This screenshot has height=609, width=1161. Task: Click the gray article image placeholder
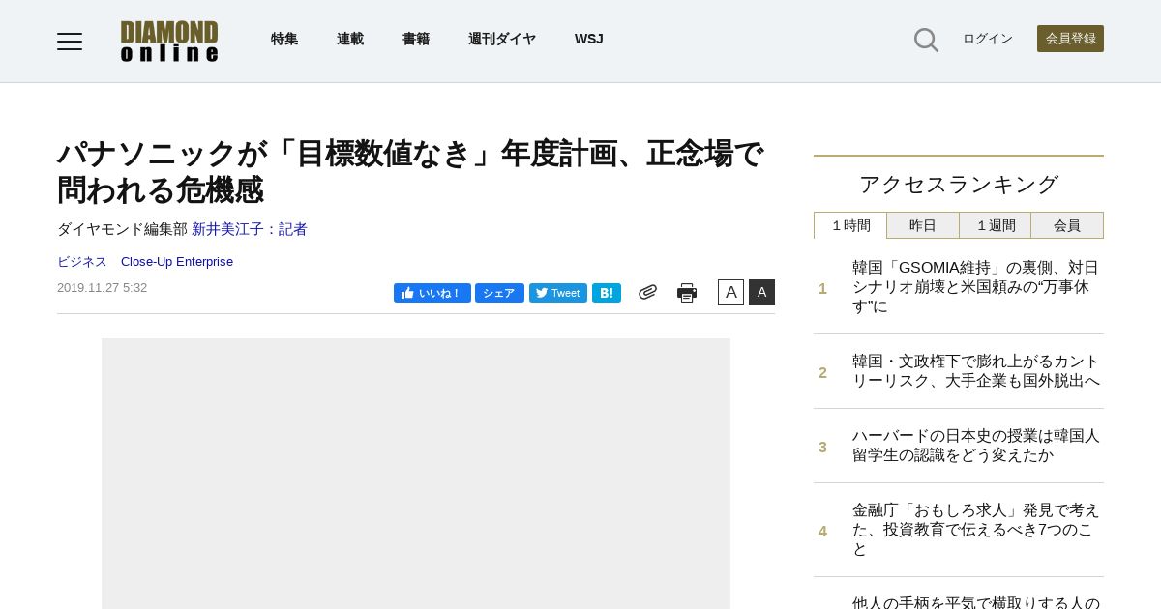[x=416, y=474]
